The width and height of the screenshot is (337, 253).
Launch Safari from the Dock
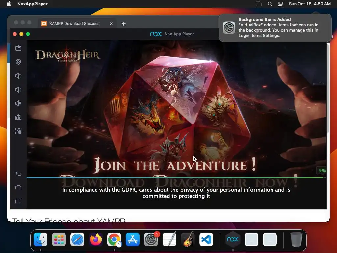(77, 239)
